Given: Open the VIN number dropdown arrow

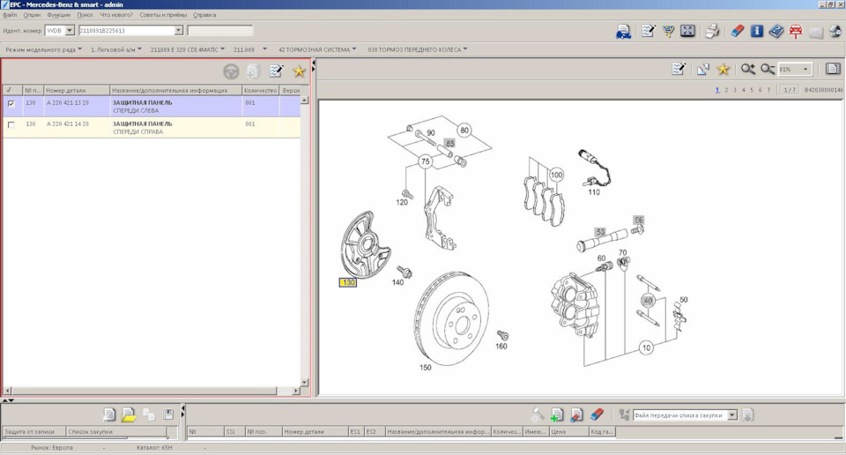Looking at the screenshot, I should click(x=179, y=31).
